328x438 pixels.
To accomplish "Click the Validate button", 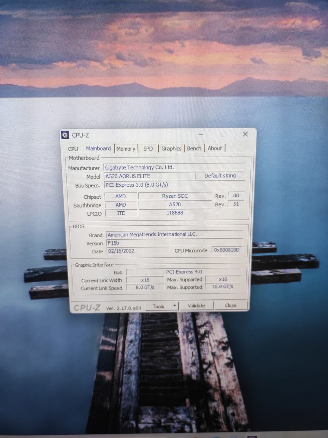I will [196, 306].
